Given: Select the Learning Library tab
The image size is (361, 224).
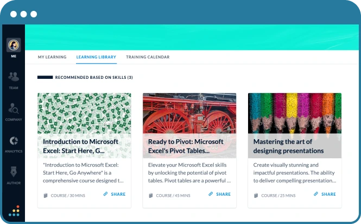Looking at the screenshot, I should coord(96,57).
